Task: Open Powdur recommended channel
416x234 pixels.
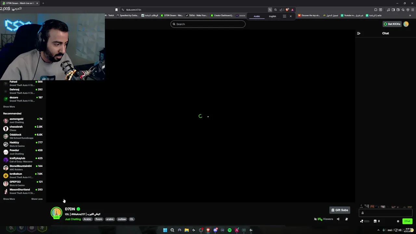Action: (x=23, y=152)
